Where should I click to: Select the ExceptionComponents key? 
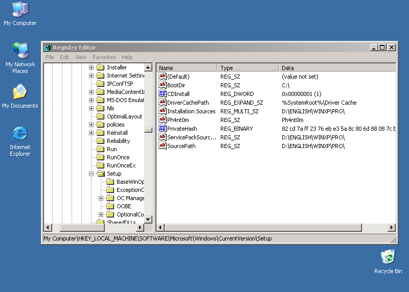[130, 190]
